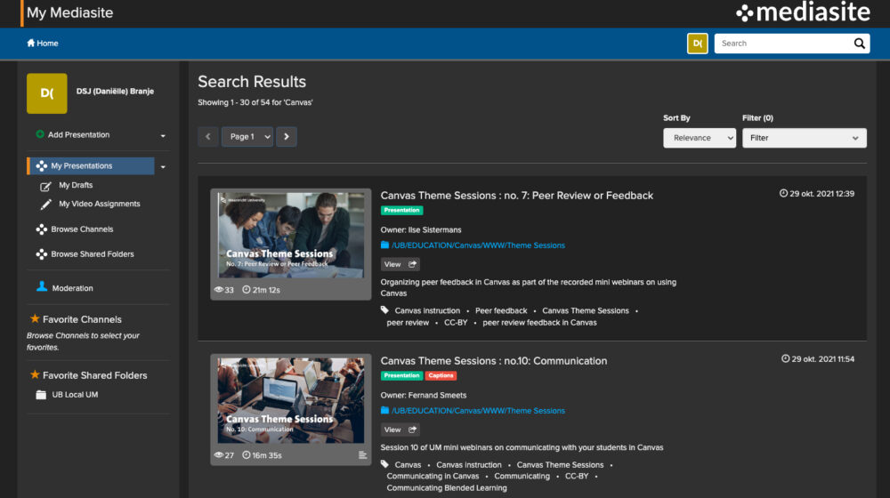Click folder icon for Peer Review presentation path
The image size is (890, 498).
(384, 245)
